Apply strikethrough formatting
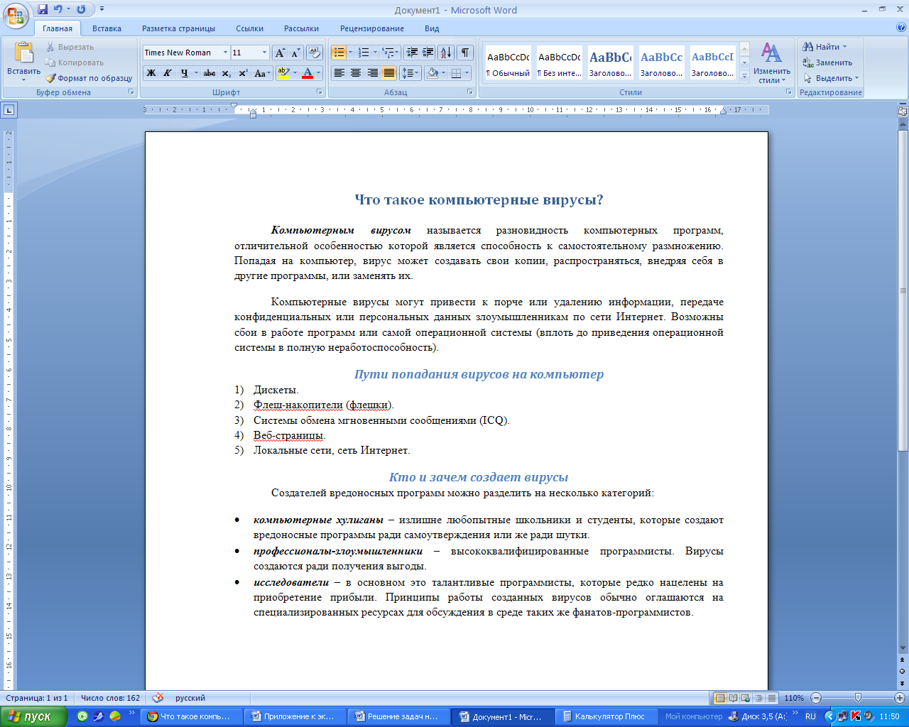909x727 pixels. [x=209, y=73]
